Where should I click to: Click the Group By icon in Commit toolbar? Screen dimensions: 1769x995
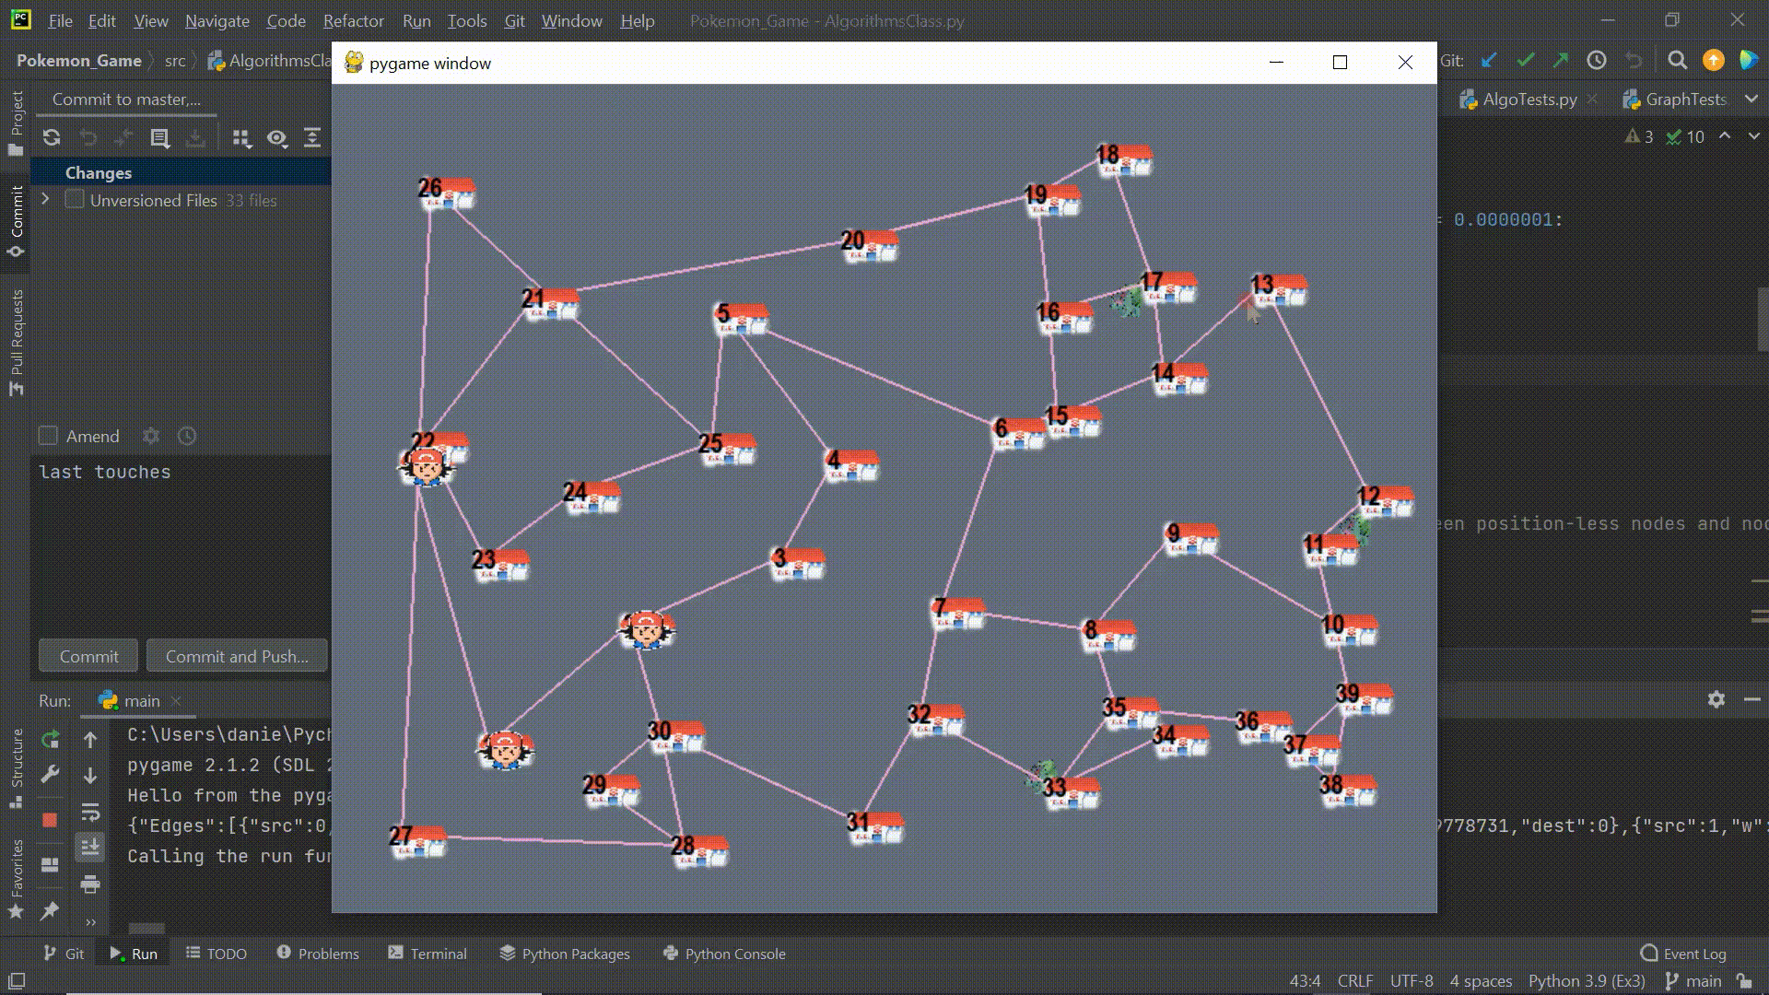pos(241,138)
